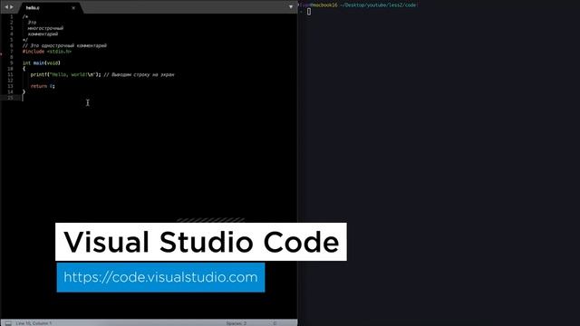Click the terminal prompt cursor
Screen dimensions: 580x326
point(309,12)
